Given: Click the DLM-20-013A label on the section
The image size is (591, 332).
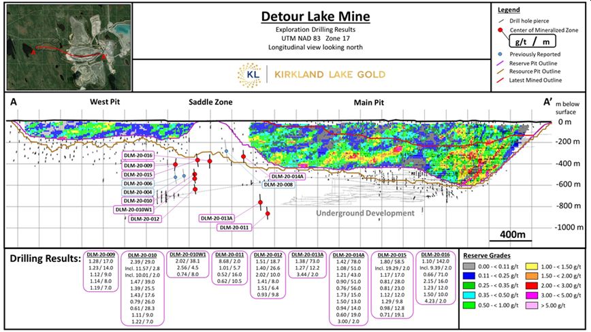Looking at the screenshot, I should point(217,218).
